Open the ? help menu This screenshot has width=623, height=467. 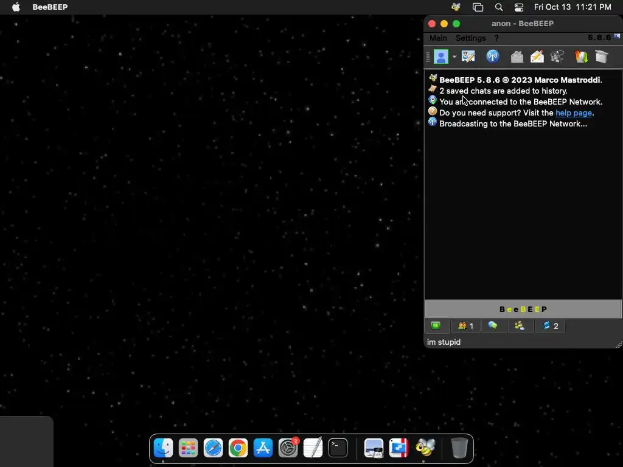496,38
